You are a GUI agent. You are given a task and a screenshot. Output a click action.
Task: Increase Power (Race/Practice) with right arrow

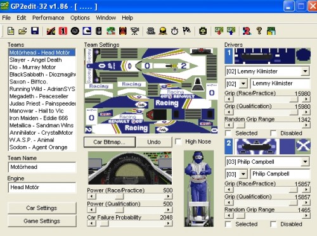168,196
